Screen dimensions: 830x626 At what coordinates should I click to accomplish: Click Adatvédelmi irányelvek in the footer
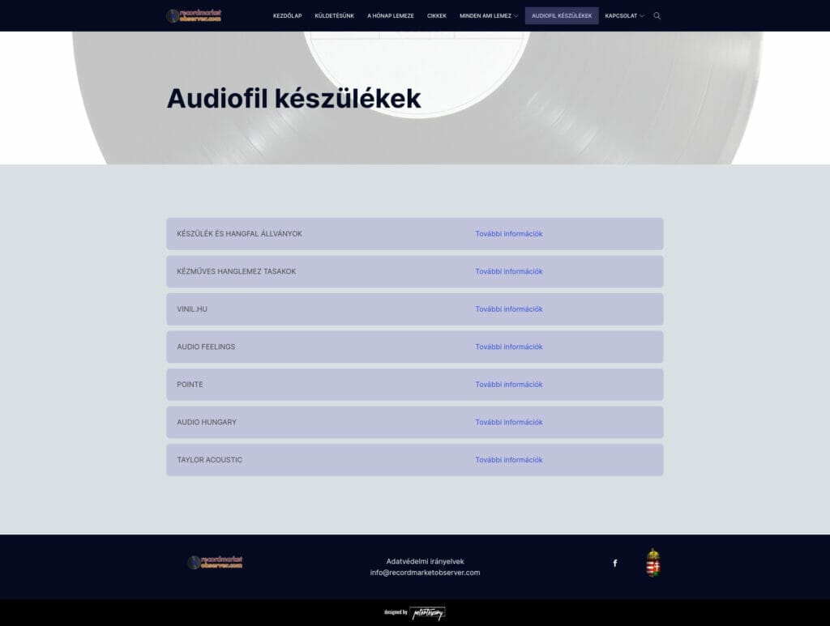(426, 560)
